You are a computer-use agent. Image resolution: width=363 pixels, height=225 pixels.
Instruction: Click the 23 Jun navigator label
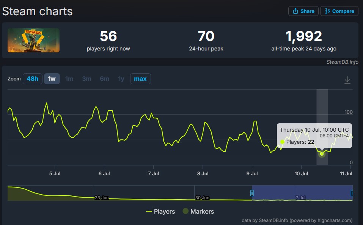pyautogui.click(x=102, y=198)
